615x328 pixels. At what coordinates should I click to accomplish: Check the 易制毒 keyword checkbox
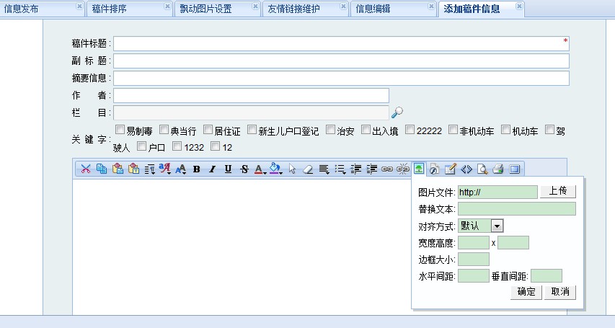[120, 130]
